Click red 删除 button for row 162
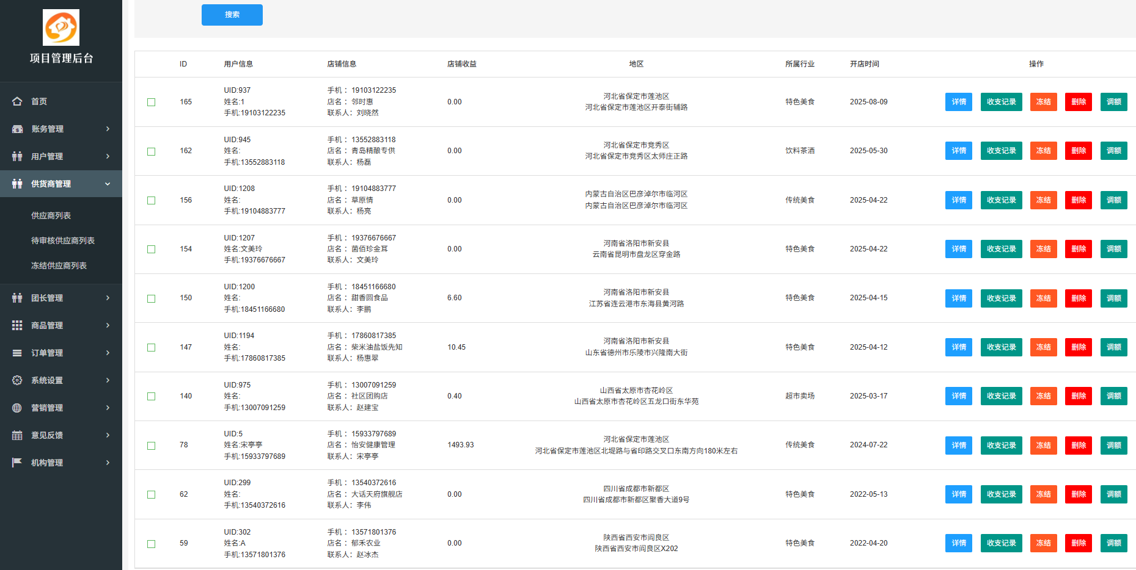Image resolution: width=1136 pixels, height=570 pixels. click(1079, 151)
